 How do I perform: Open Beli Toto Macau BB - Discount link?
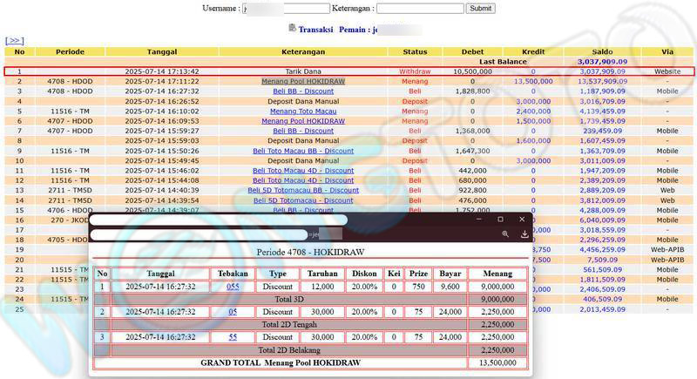point(303,151)
